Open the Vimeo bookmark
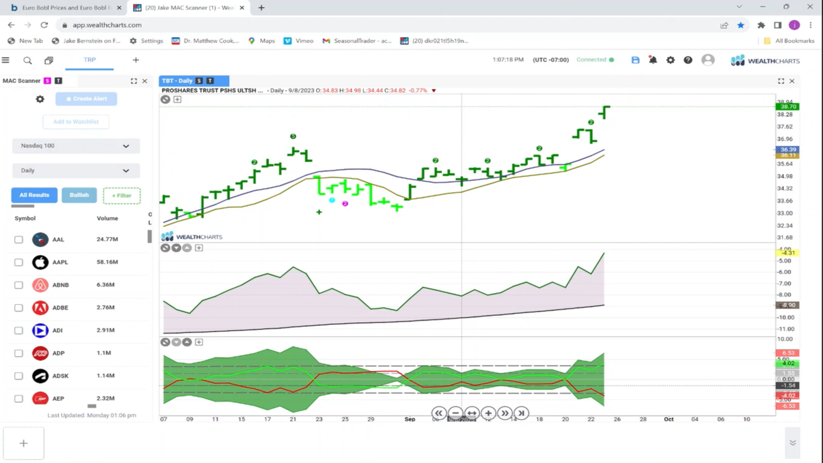Image resolution: width=823 pixels, height=463 pixels. pyautogui.click(x=299, y=41)
